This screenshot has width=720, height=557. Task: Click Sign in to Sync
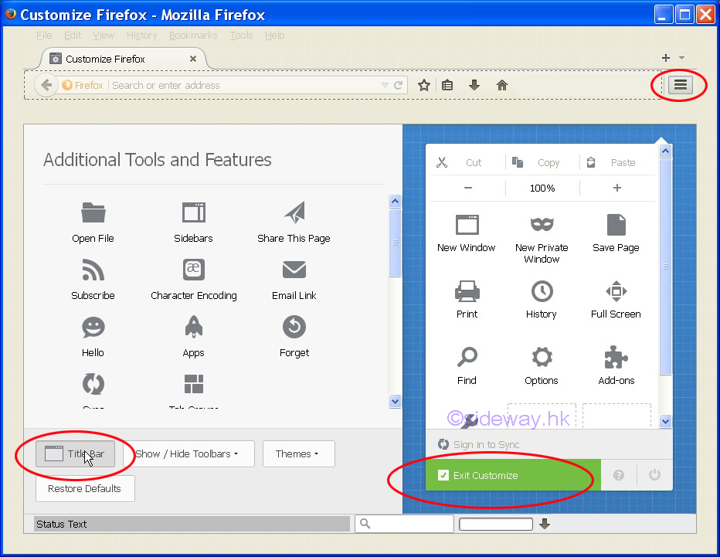tap(478, 444)
